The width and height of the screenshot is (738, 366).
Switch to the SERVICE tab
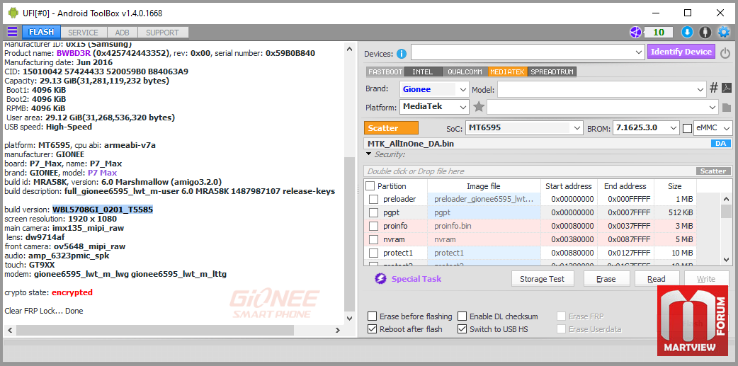coord(84,33)
